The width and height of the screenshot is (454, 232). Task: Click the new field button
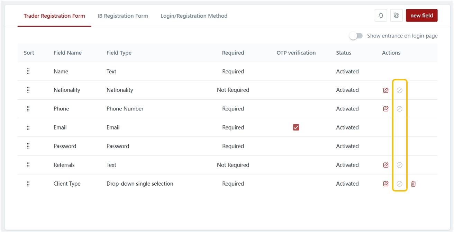point(421,16)
